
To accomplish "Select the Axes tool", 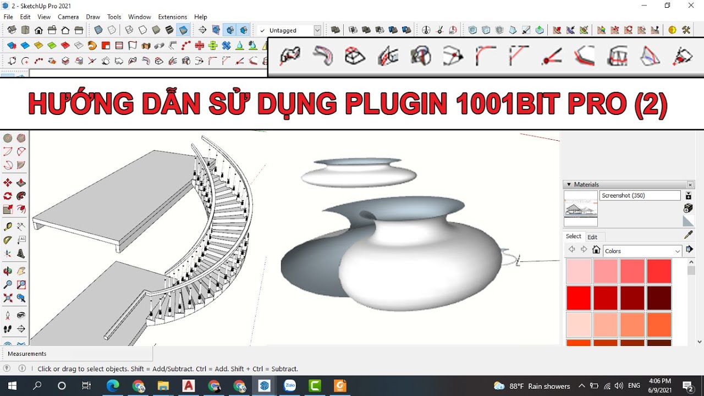I will (8, 254).
